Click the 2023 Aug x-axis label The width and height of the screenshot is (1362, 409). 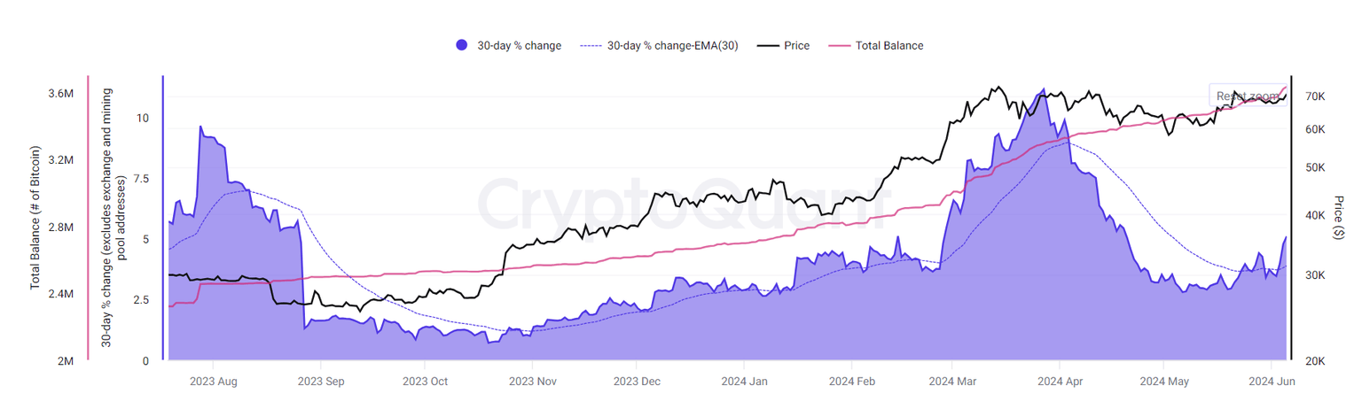[213, 382]
